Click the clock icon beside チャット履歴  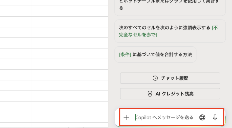(x=155, y=78)
